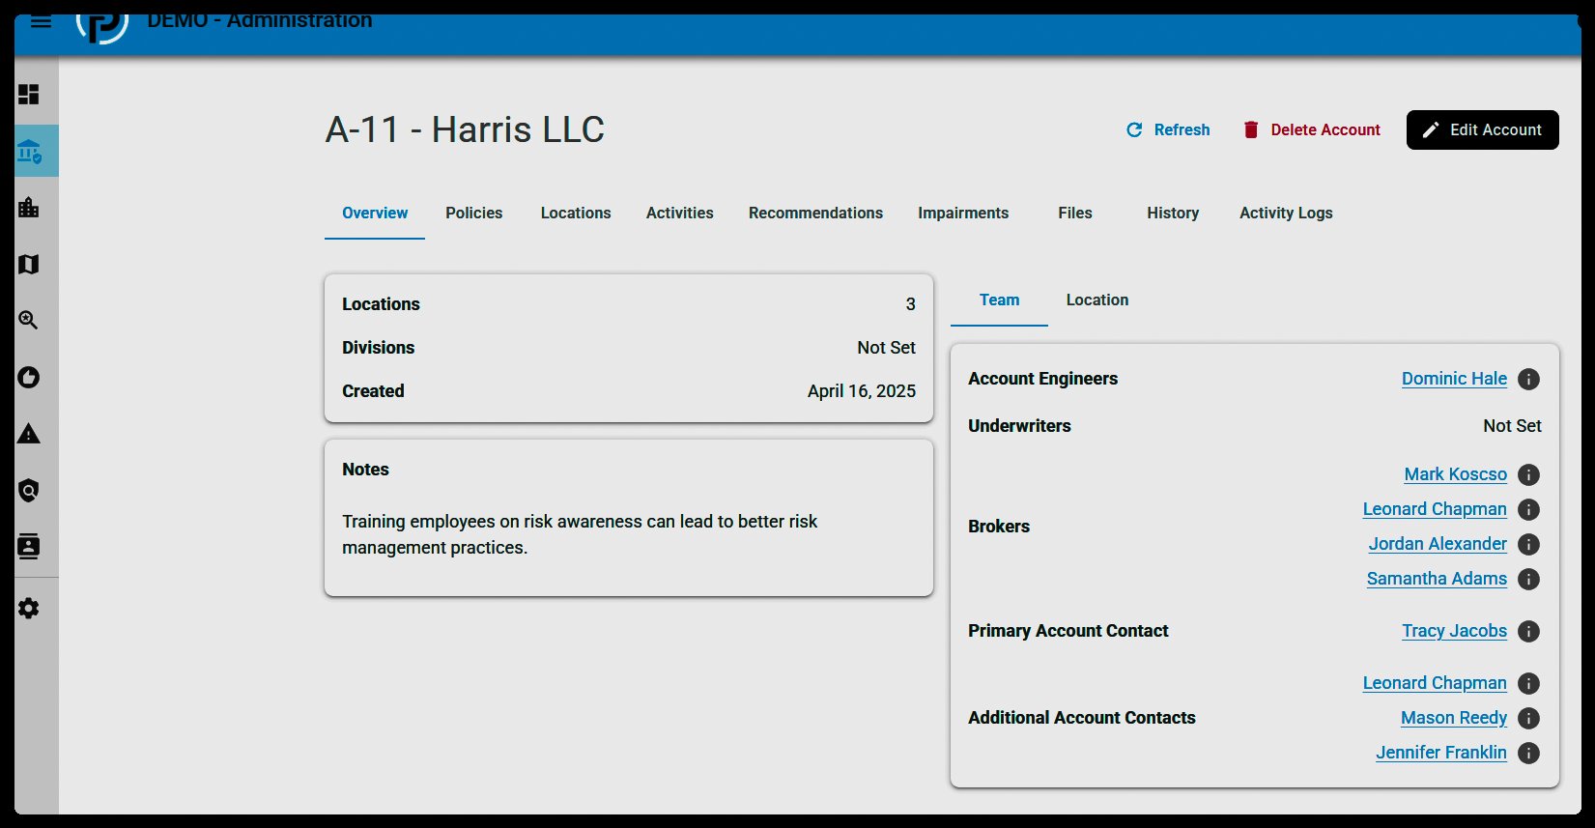This screenshot has height=828, width=1595.
Task: Switch to the Files tab
Action: click(x=1075, y=213)
